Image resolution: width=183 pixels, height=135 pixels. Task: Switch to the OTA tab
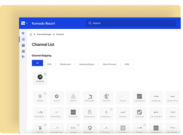(49, 64)
